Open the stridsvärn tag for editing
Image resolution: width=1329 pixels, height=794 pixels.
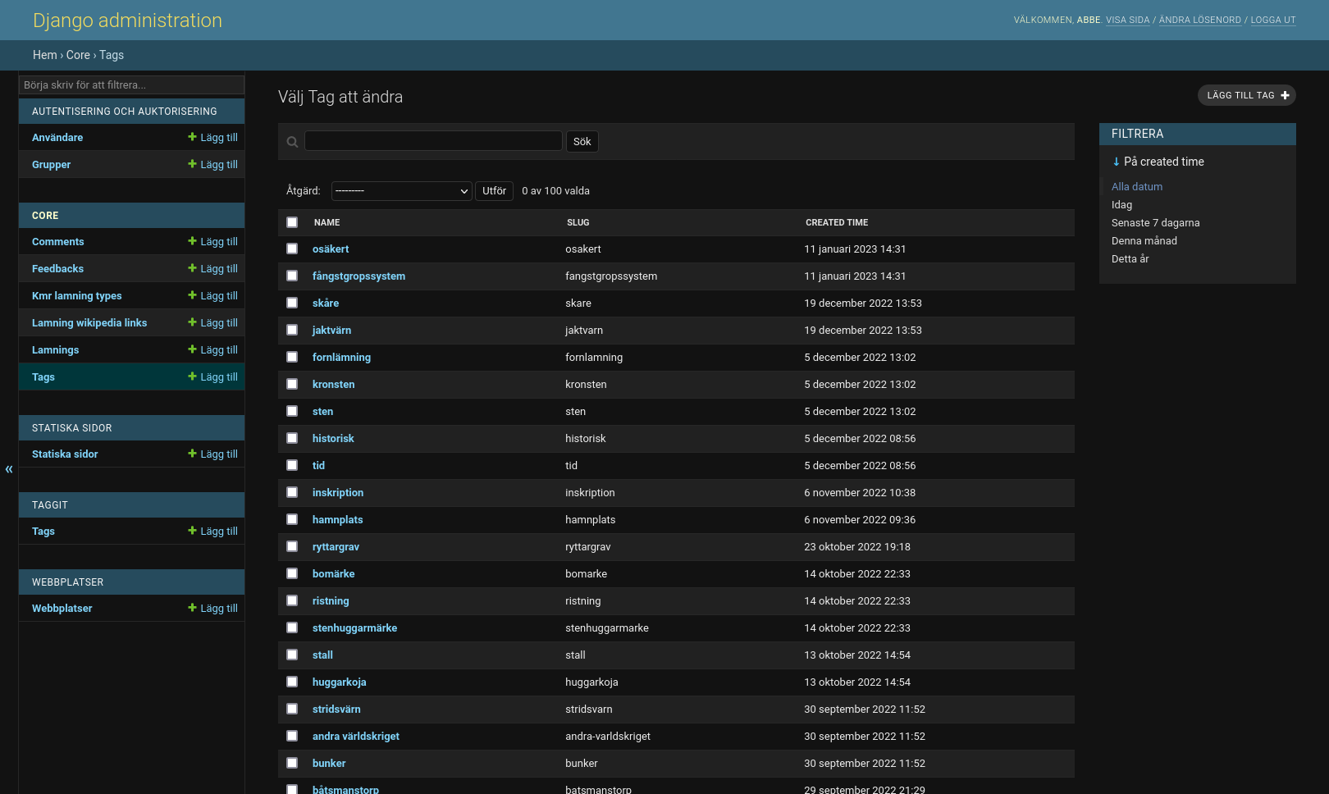336,709
